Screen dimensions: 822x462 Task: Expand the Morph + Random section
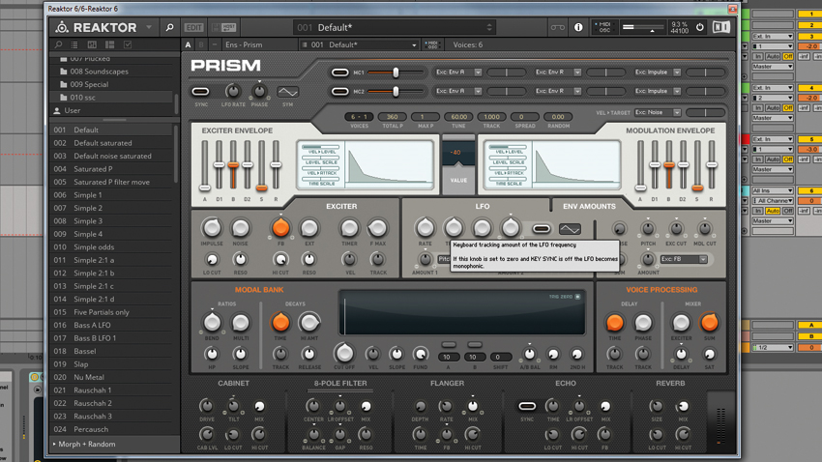tap(86, 445)
